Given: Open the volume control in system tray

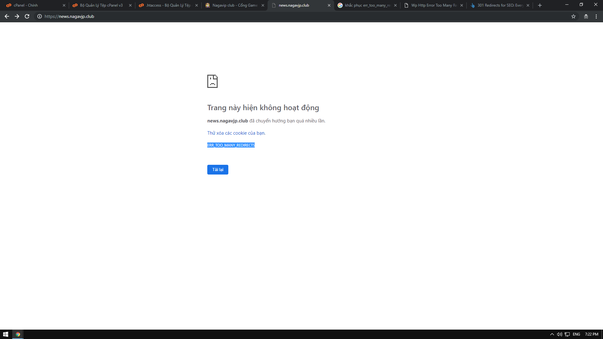Looking at the screenshot, I should point(559,334).
